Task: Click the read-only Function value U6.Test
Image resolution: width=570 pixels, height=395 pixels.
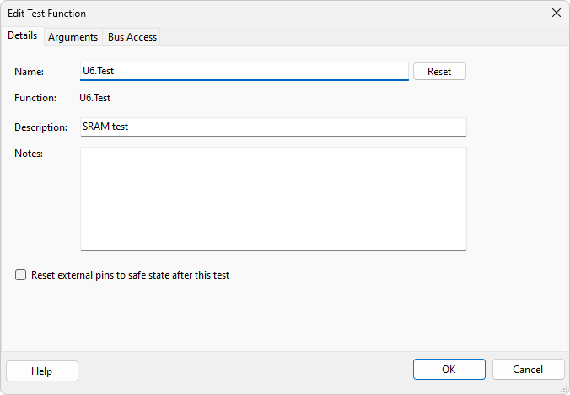Action: (x=95, y=98)
